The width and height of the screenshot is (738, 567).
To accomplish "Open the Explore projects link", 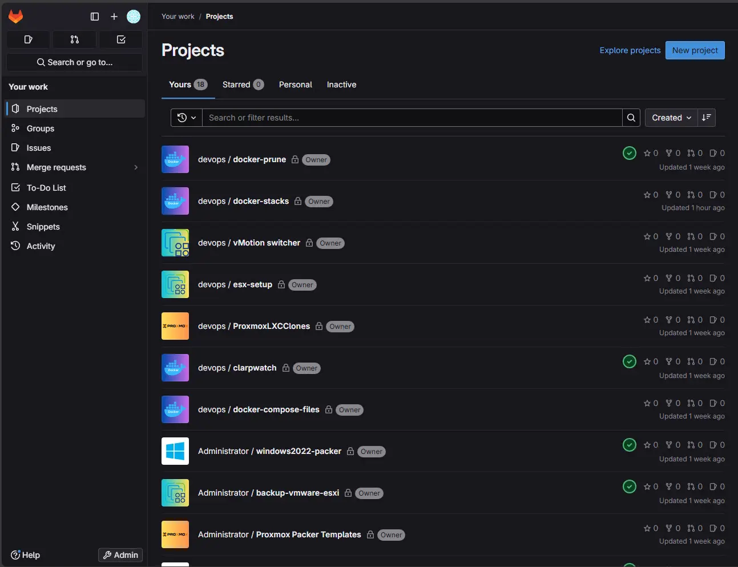I will point(630,50).
